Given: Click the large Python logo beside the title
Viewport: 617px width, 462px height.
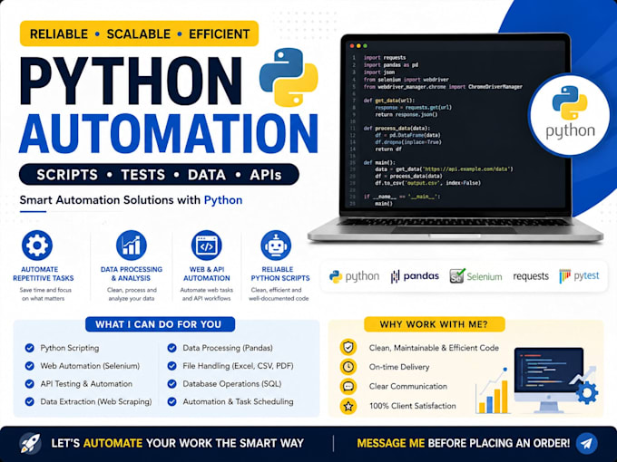Looking at the screenshot, I should [289, 77].
